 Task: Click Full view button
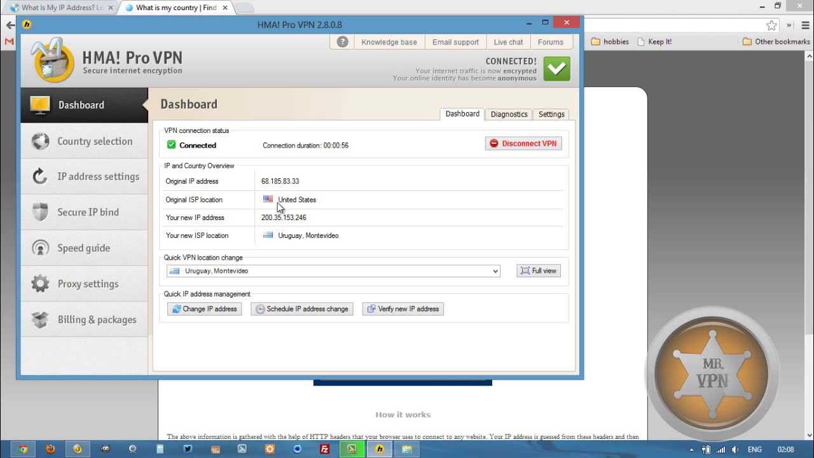(x=539, y=271)
